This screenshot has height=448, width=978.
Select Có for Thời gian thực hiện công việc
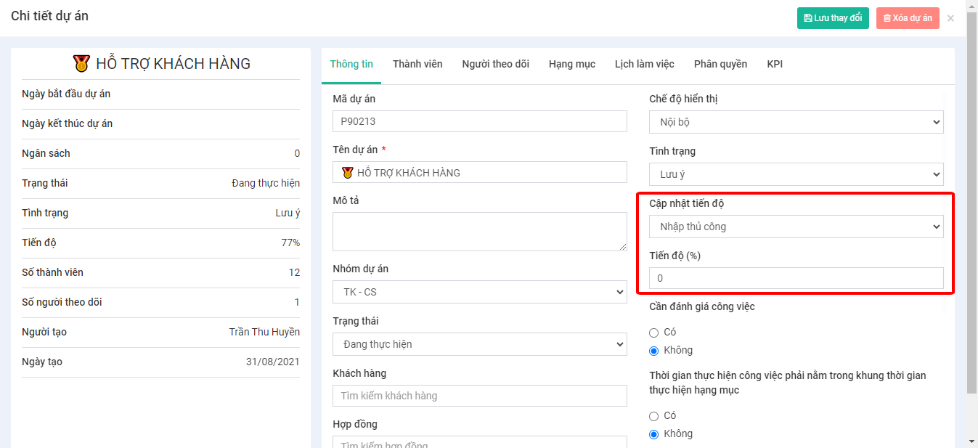(x=654, y=416)
